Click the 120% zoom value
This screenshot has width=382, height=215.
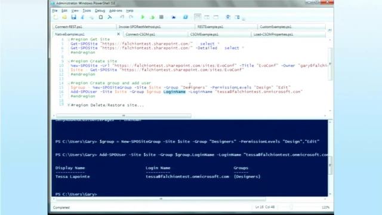(x=325, y=207)
